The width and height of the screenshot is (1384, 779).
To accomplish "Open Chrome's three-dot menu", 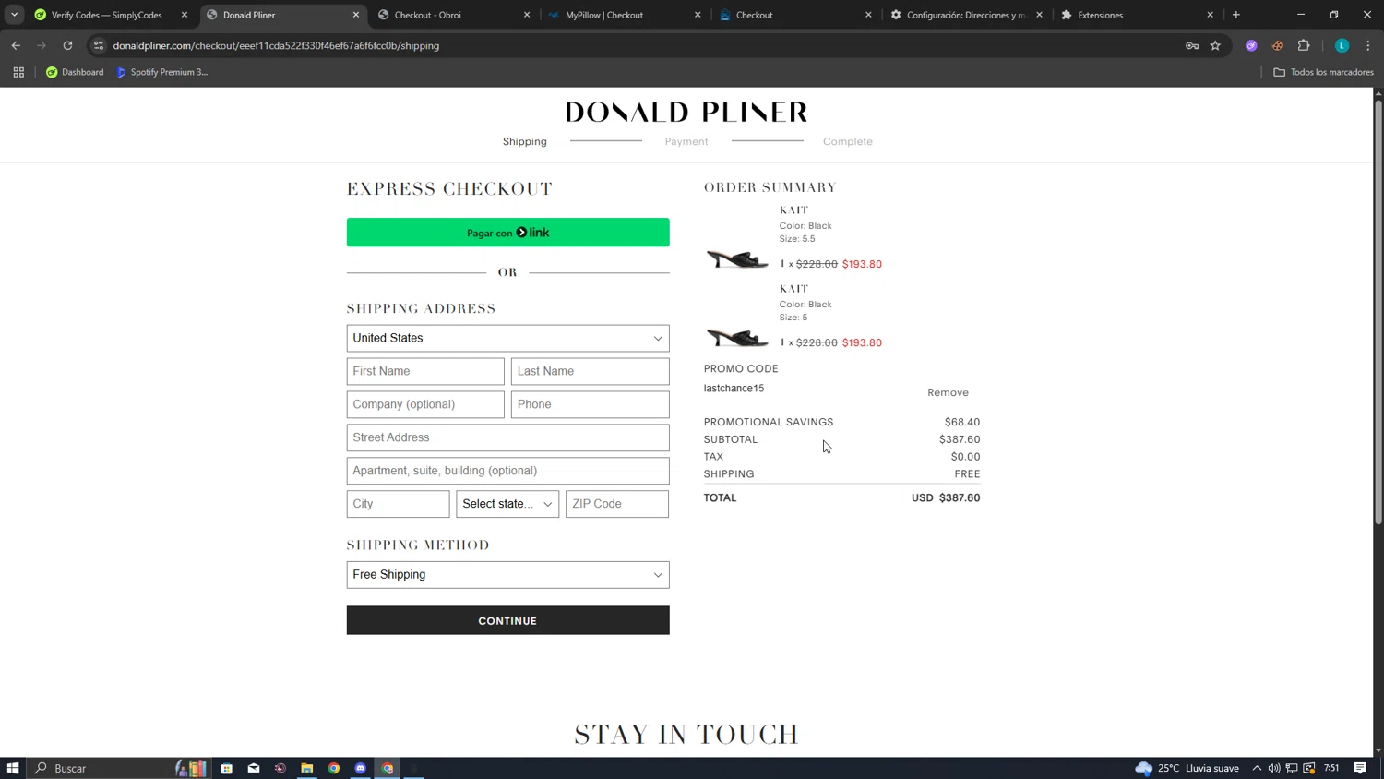I will pyautogui.click(x=1368, y=45).
